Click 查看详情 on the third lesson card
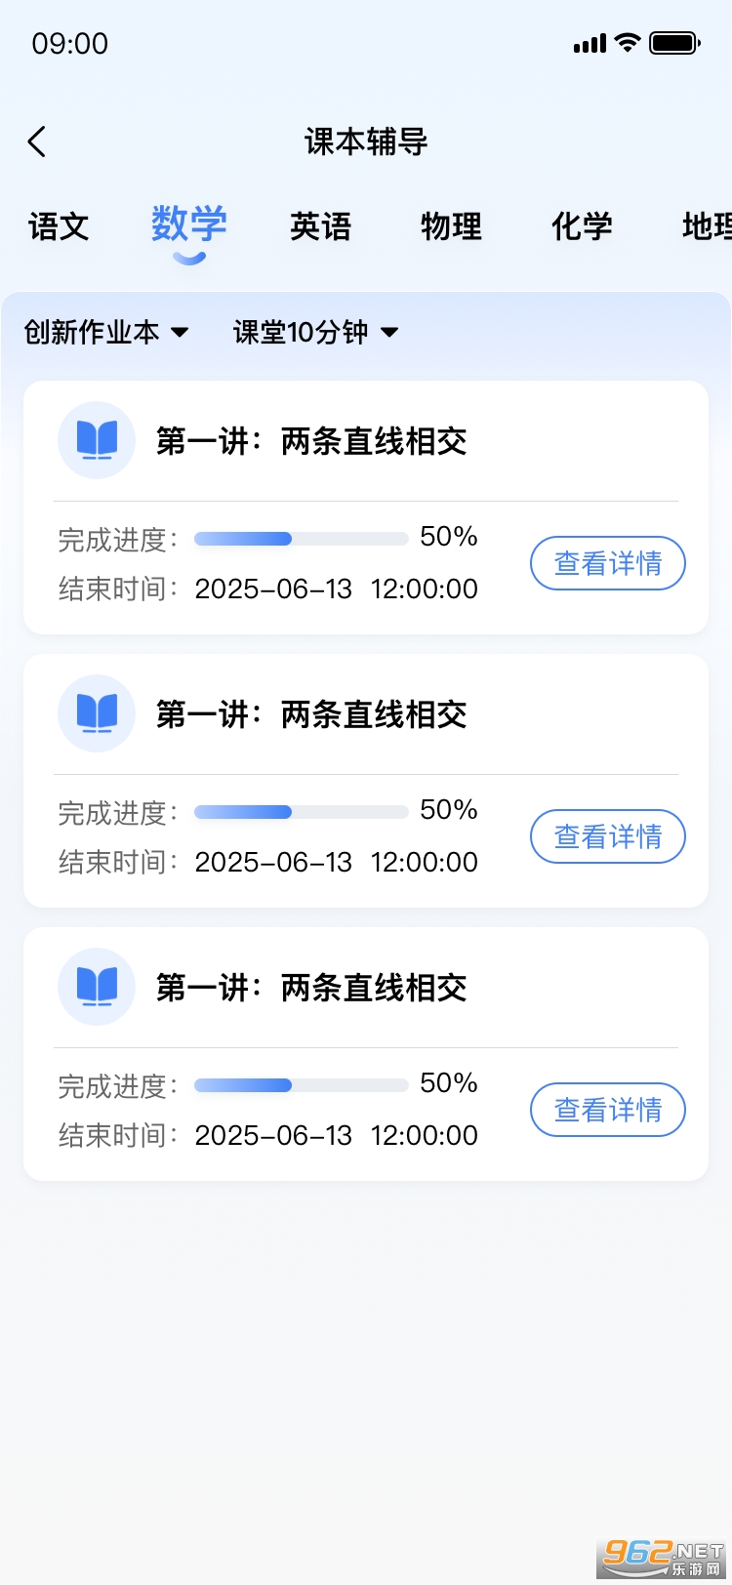The height and width of the screenshot is (1585, 732). pos(607,1110)
